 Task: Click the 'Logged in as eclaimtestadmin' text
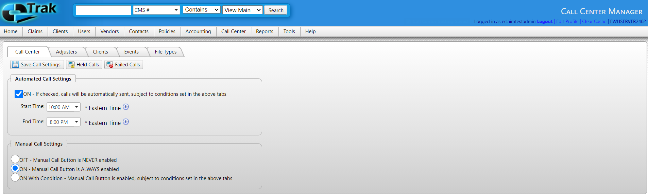pos(505,21)
